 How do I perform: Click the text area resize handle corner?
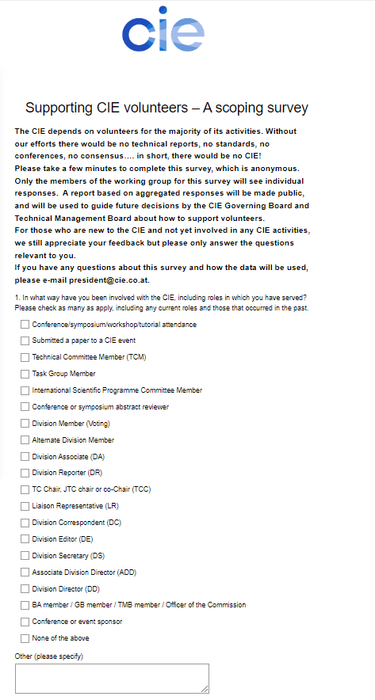[205, 689]
